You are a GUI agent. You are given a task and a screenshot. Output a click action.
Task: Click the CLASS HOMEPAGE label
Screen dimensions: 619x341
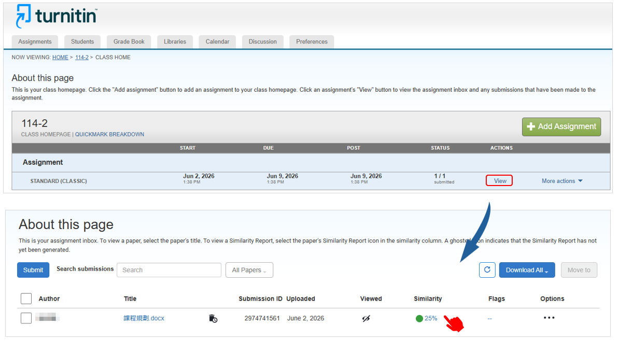(46, 134)
